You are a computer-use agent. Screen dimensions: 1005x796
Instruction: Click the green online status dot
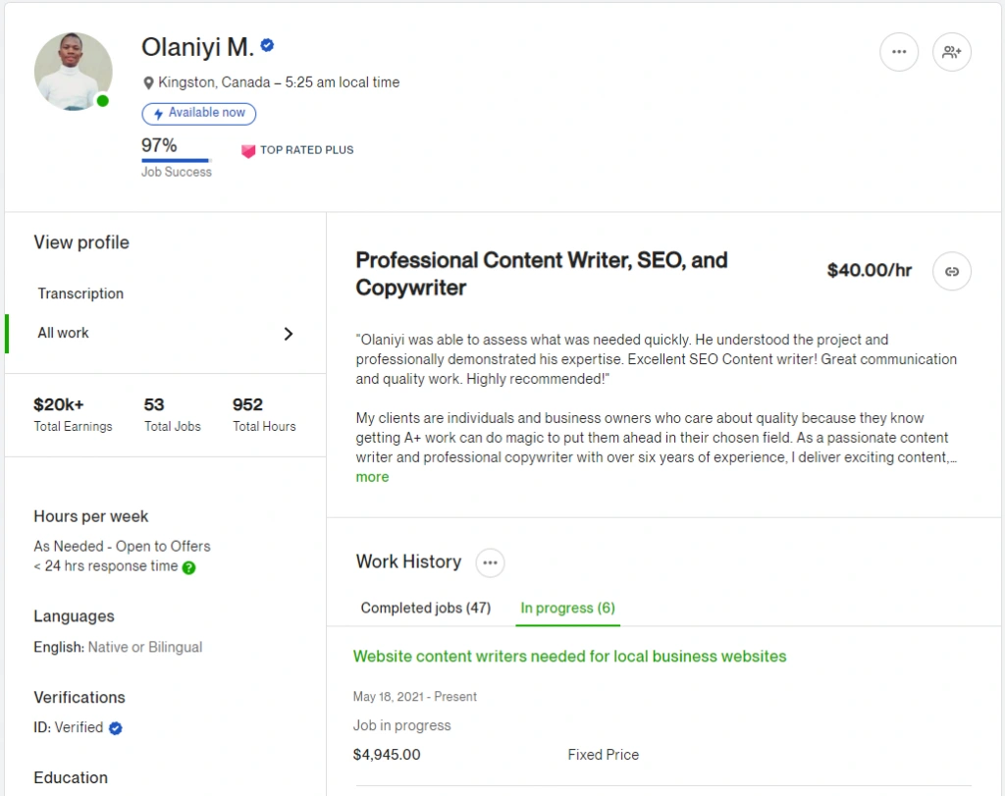[x=103, y=101]
